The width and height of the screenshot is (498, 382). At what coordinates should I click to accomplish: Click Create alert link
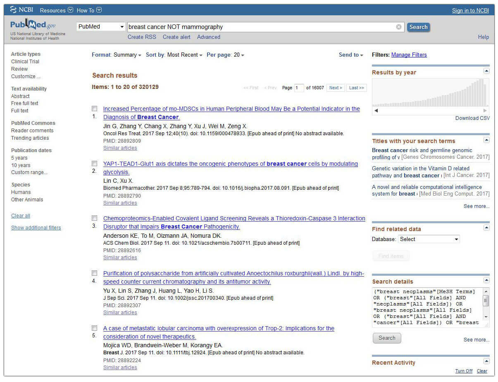(176, 37)
